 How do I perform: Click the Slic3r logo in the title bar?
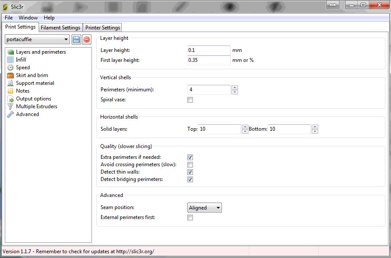[5, 7]
